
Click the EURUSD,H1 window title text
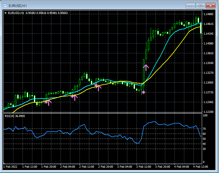point(18,6)
